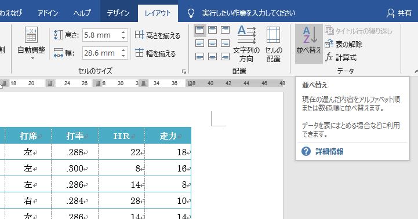Viewport: 418px width, 219px height.
Task: Click Text Direction (文字列の方向) button
Action: click(246, 44)
